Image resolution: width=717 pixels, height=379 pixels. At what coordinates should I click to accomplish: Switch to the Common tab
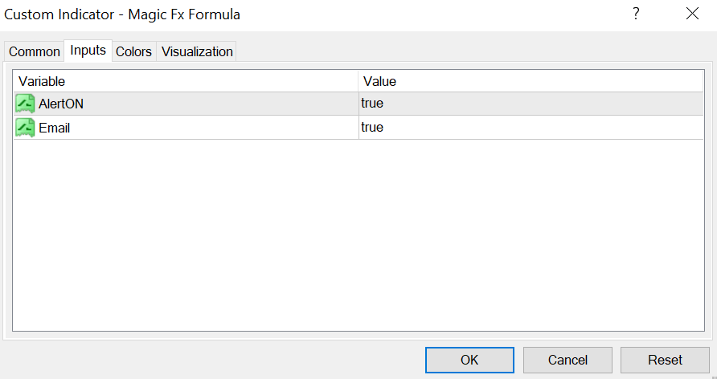(x=35, y=51)
